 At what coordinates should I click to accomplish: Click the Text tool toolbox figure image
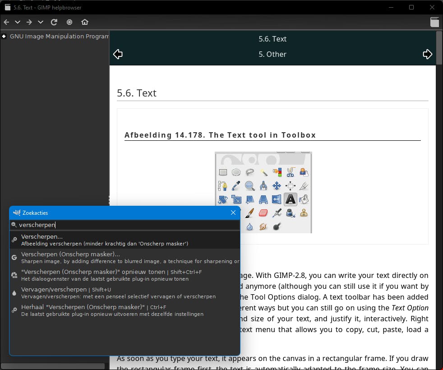(263, 193)
